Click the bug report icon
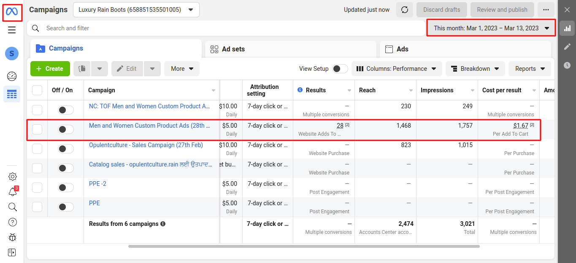Screen dimensions: 576x263 pyautogui.click(x=12, y=237)
